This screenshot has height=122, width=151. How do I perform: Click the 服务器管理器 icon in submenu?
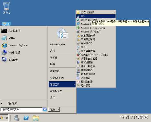[x=78, y=51]
